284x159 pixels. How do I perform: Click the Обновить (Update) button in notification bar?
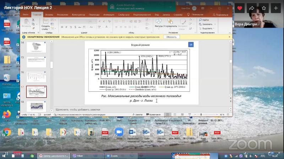click(x=171, y=37)
